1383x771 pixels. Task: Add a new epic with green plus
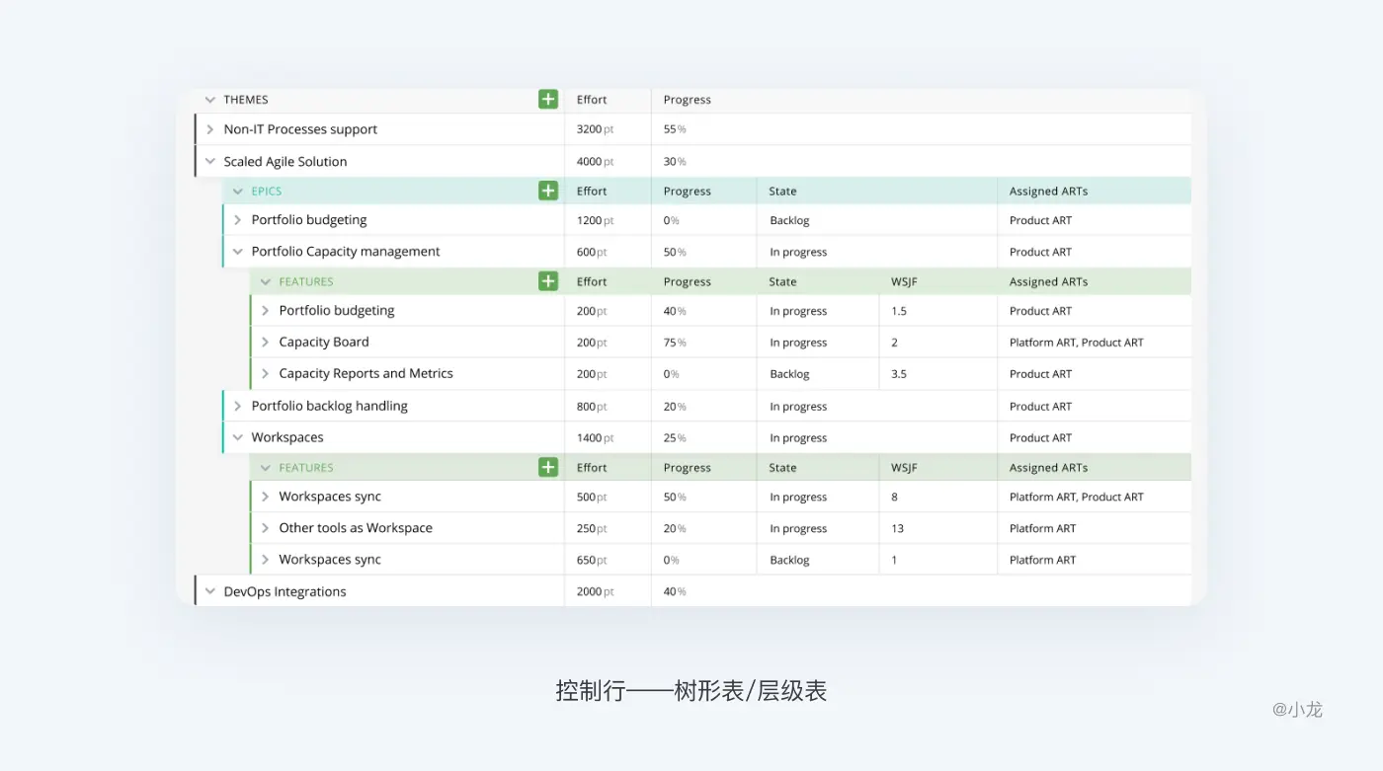coord(548,191)
